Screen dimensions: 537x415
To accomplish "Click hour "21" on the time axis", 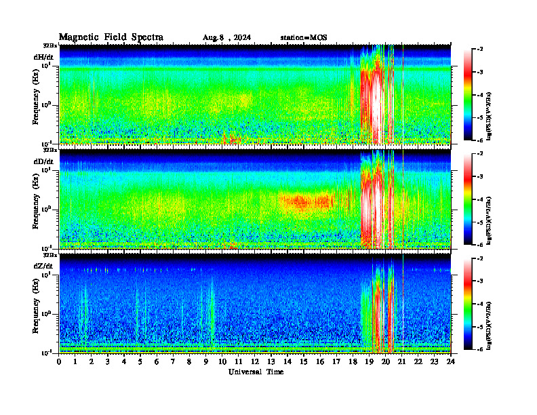I will point(401,361).
